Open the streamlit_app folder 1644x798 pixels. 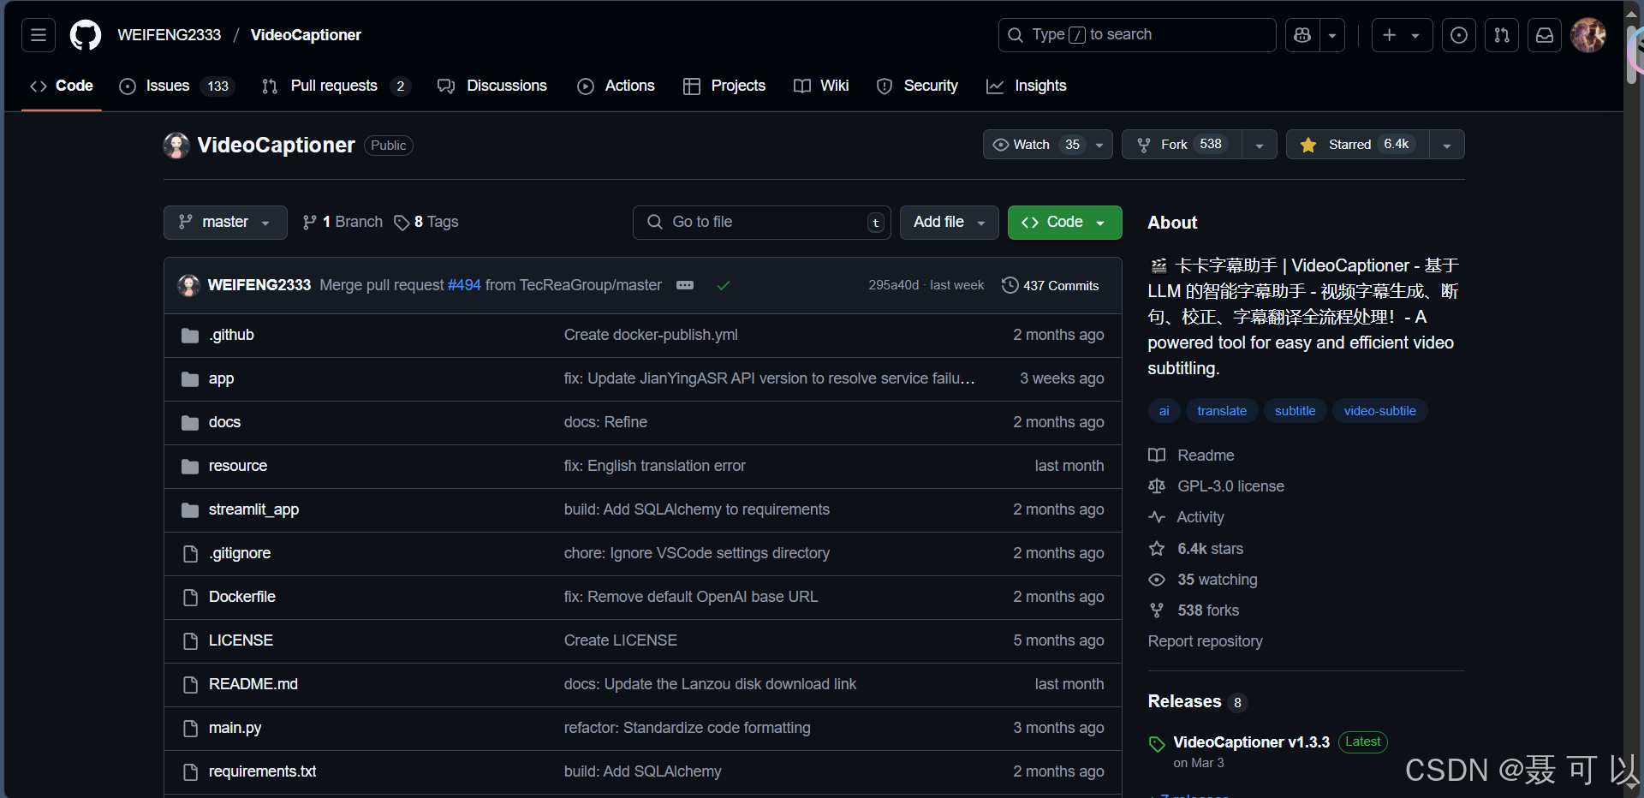[x=253, y=509]
